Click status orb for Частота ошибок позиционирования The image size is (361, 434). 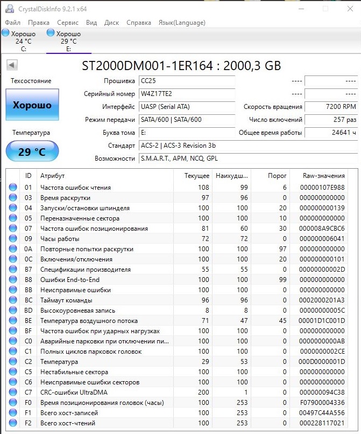13,228
